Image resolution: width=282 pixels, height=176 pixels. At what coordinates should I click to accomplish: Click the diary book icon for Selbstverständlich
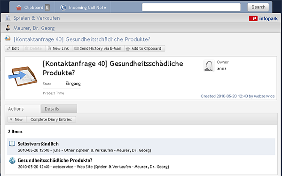[12, 144]
